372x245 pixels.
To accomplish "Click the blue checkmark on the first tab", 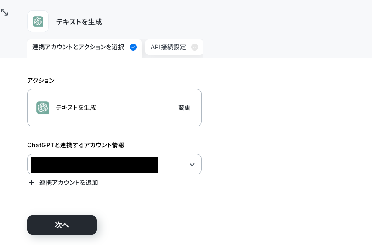I will (133, 47).
